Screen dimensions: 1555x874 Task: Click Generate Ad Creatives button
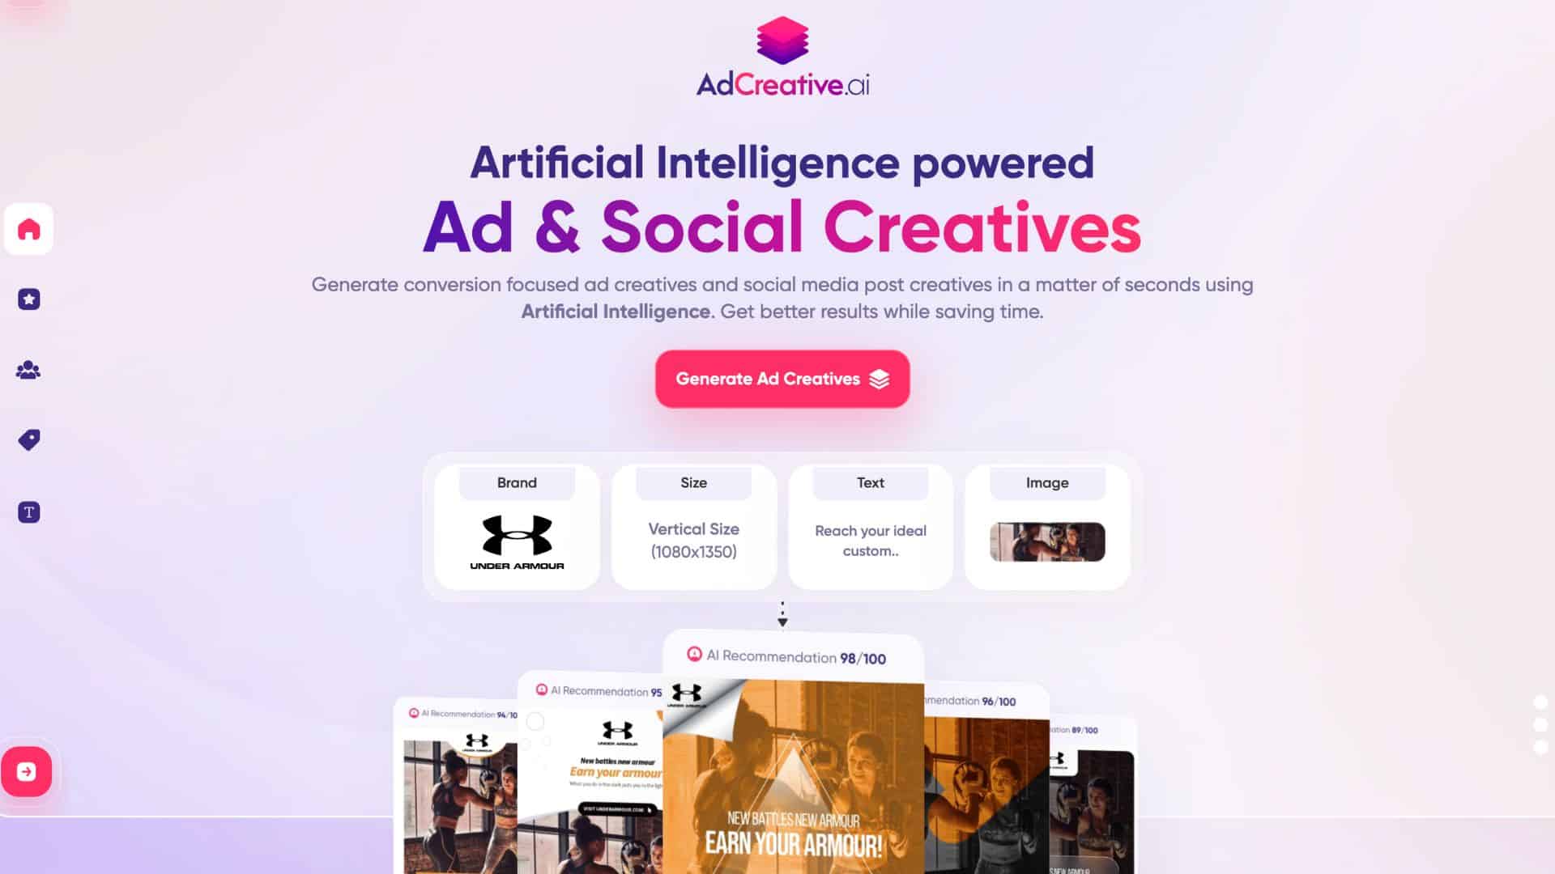782,379
